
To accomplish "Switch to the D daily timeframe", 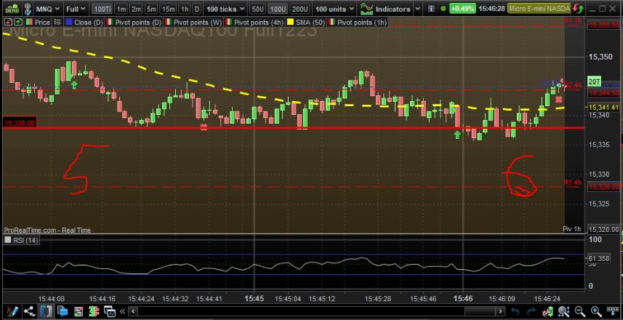I will pos(197,9).
